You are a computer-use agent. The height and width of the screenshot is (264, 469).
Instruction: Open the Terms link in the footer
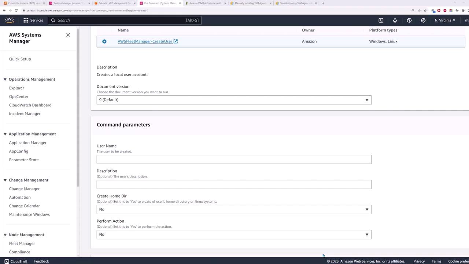pos(436,261)
